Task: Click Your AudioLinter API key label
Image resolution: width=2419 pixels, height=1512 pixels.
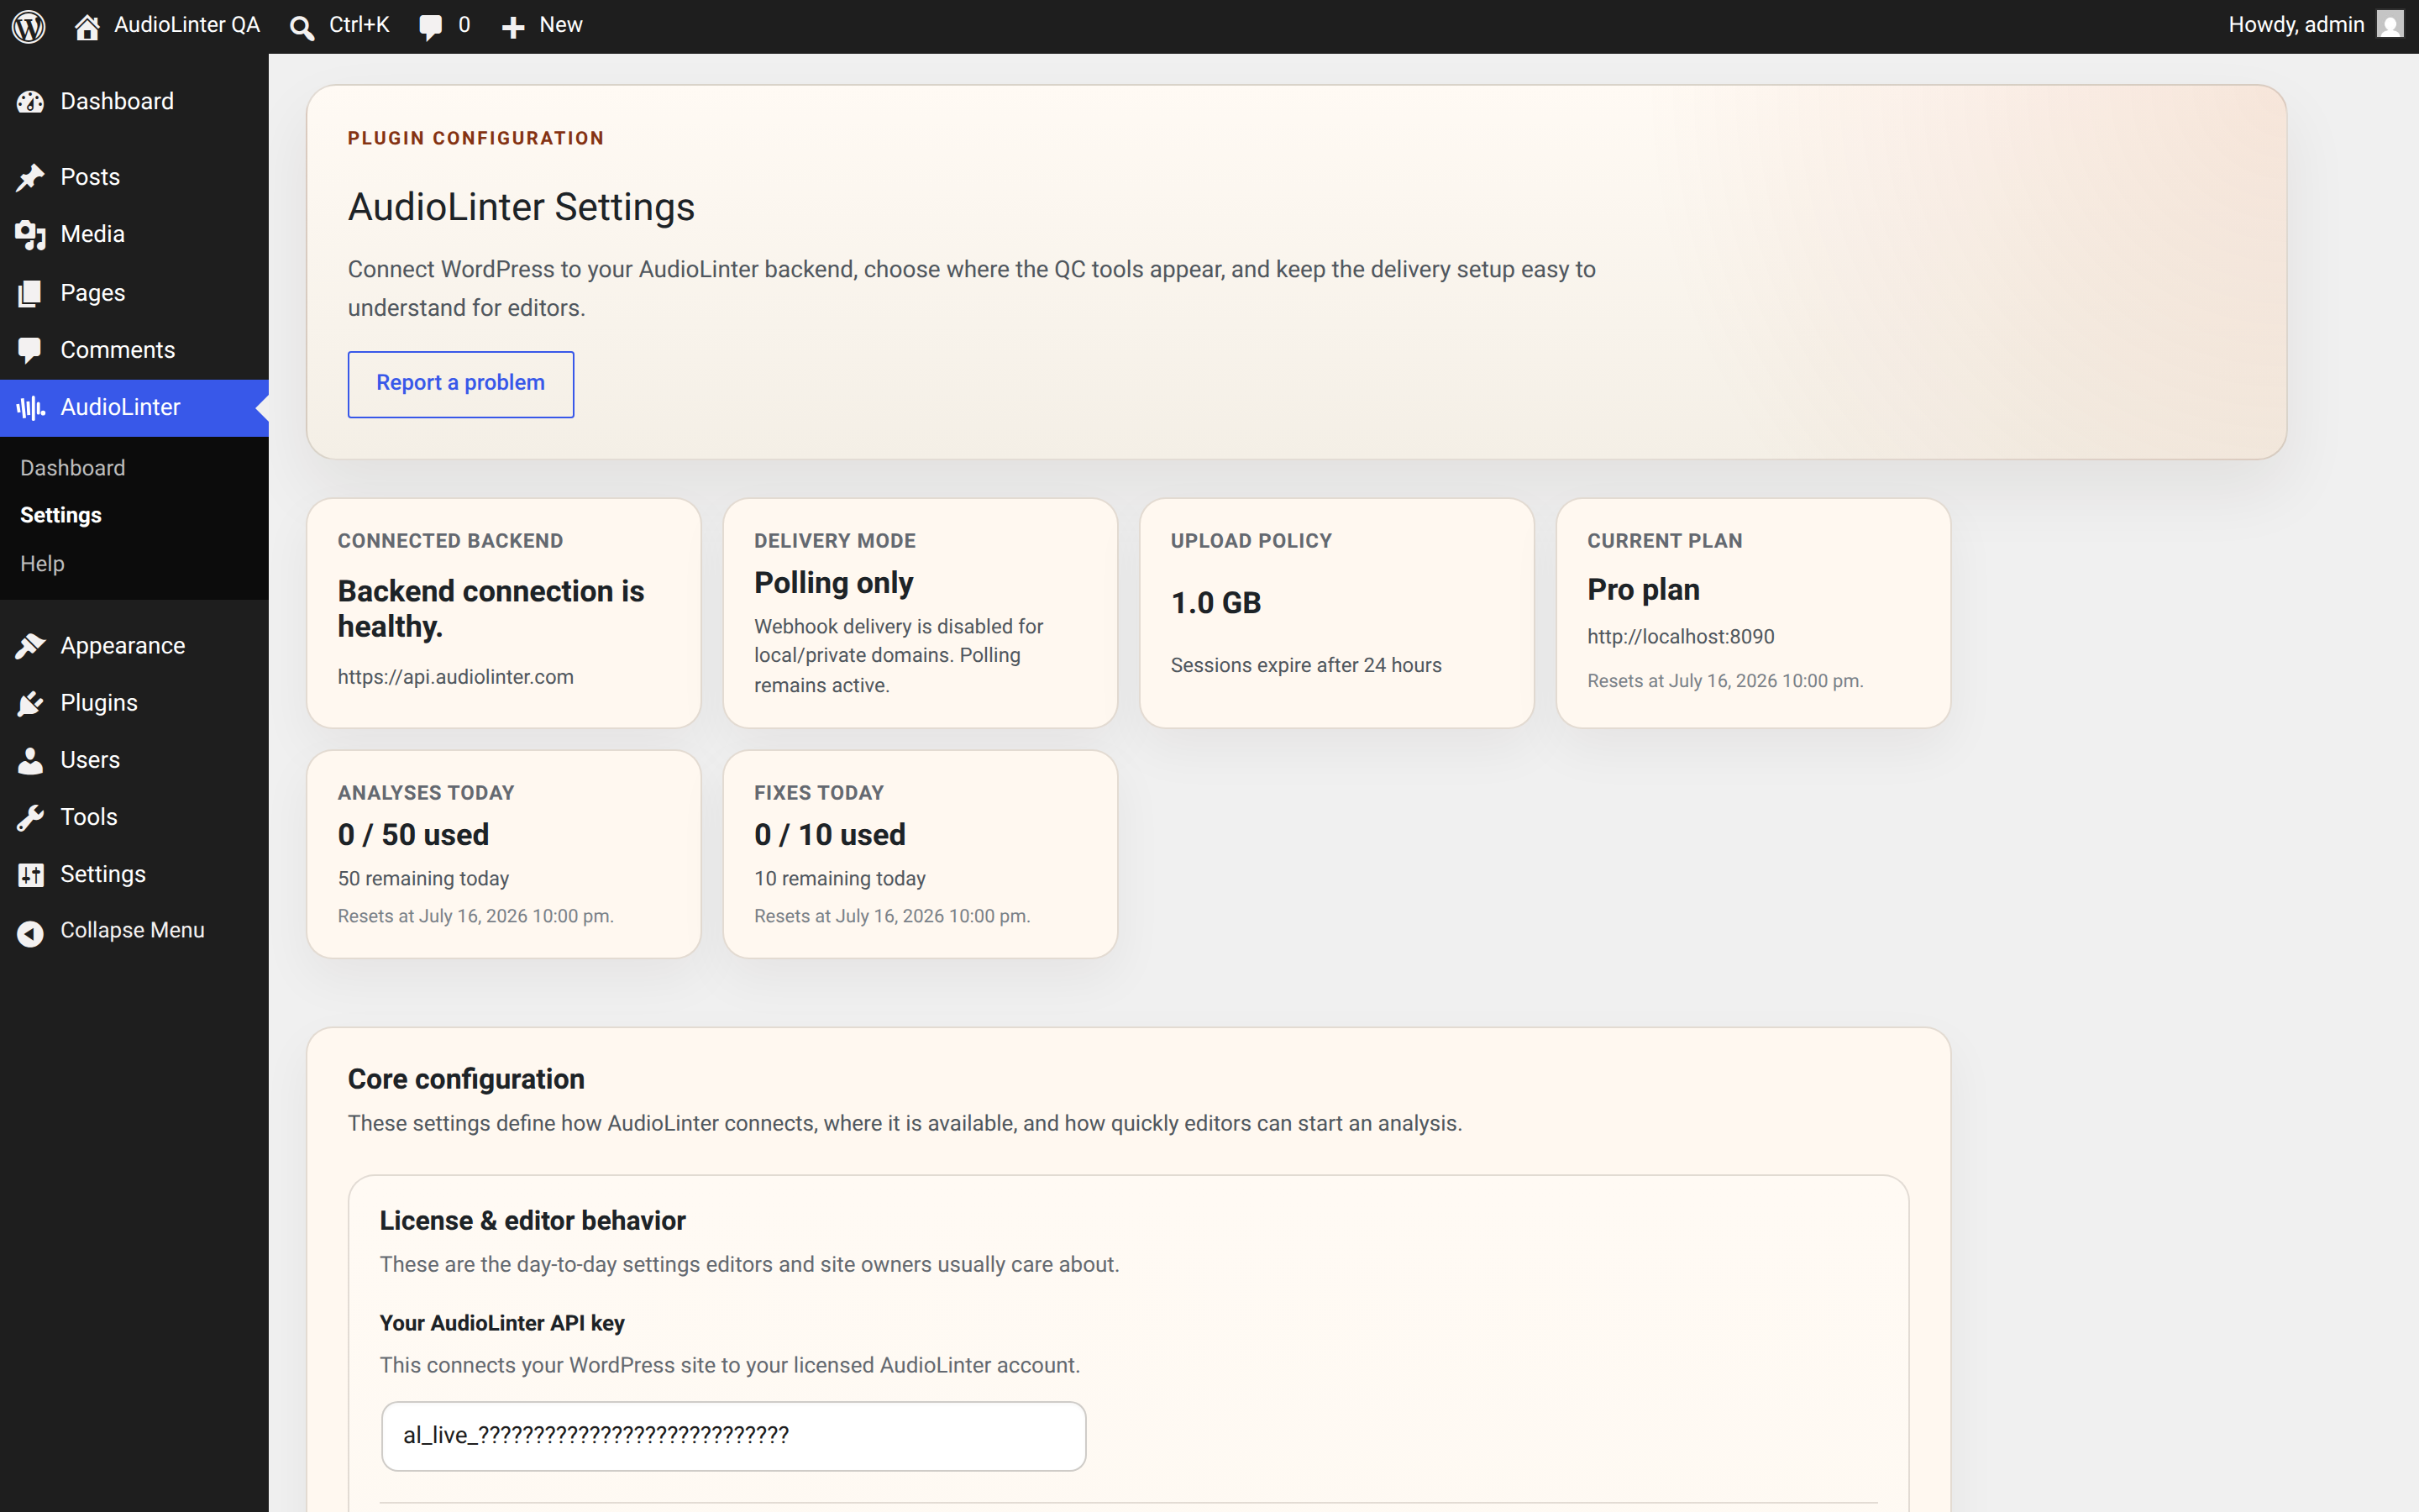Action: click(x=501, y=1323)
